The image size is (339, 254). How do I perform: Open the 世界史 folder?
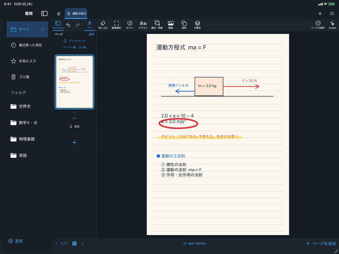click(27, 106)
